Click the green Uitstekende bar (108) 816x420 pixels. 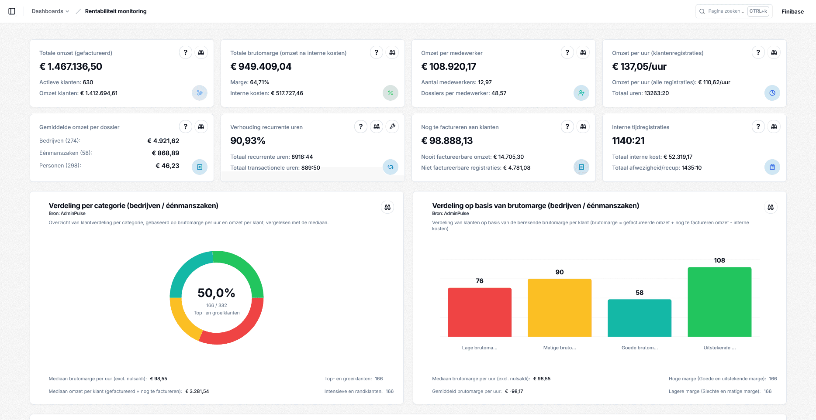[x=719, y=302]
